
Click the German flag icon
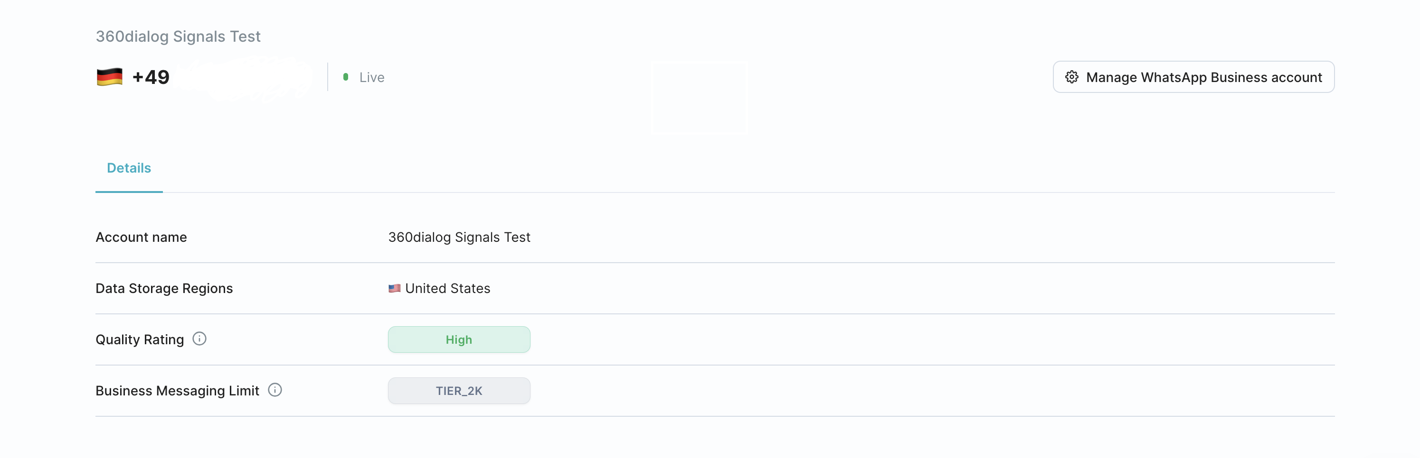point(109,77)
